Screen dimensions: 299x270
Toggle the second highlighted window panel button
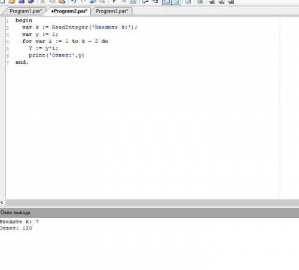click(x=176, y=2)
